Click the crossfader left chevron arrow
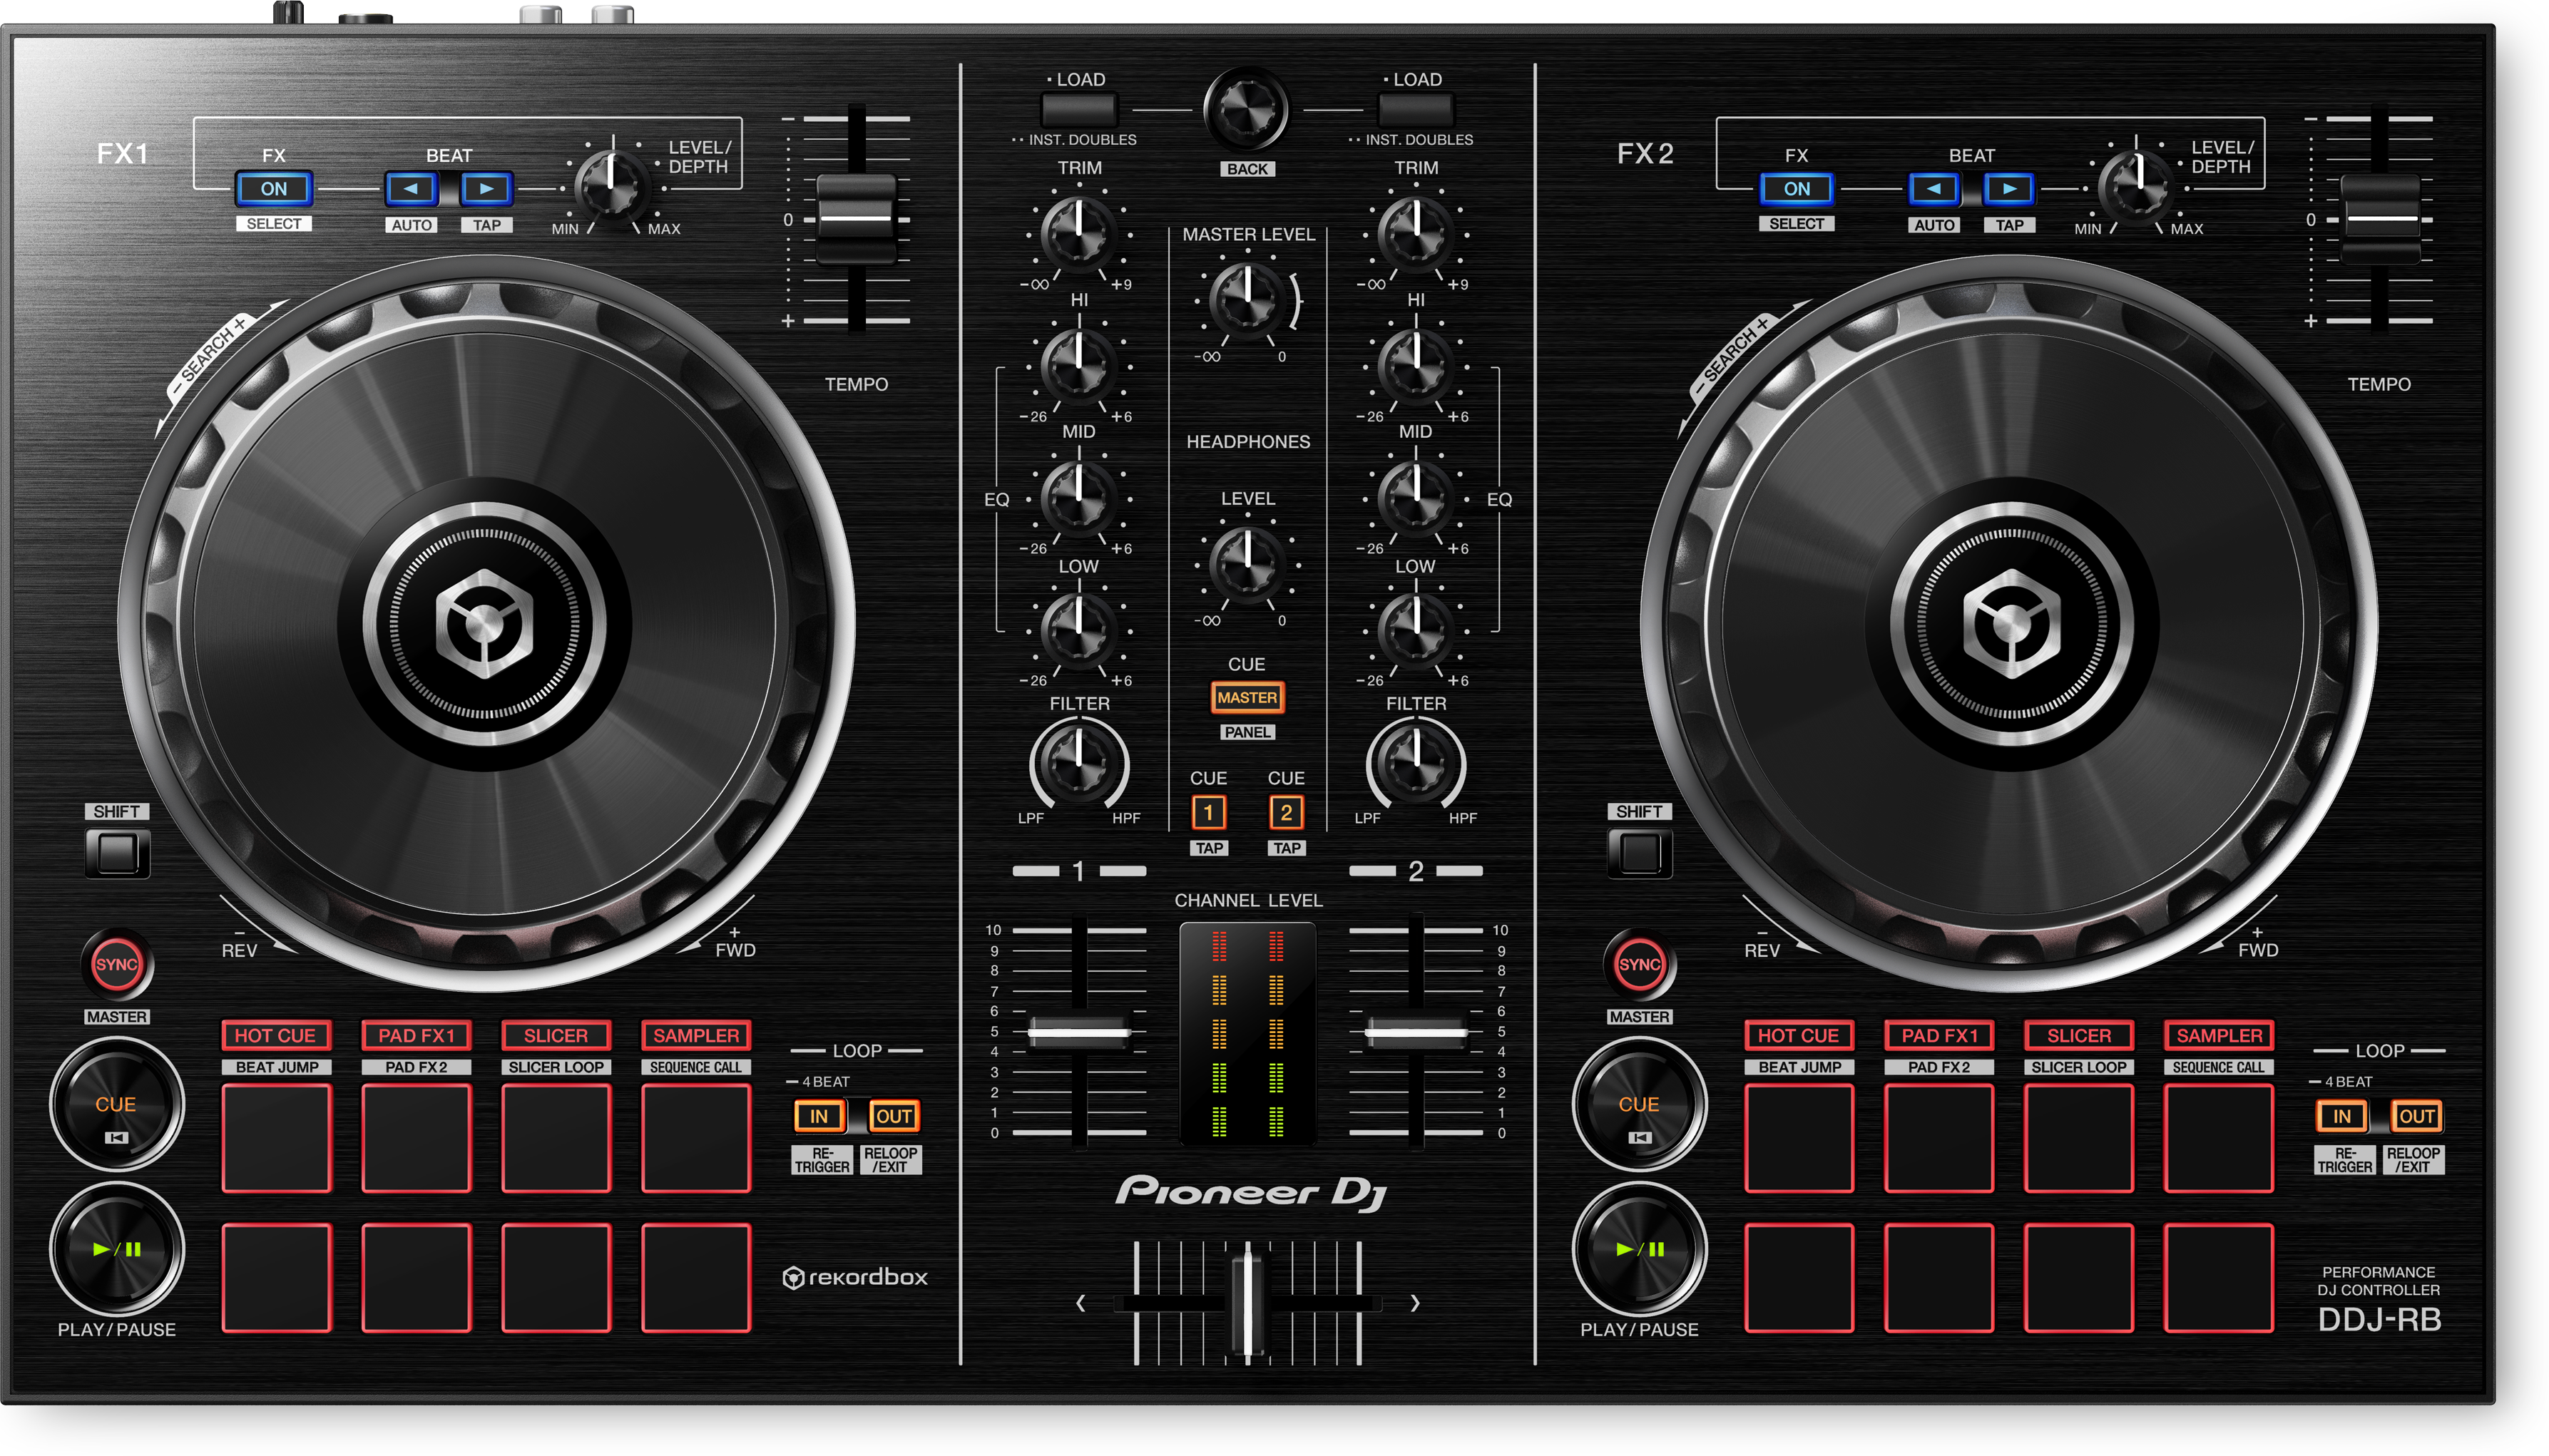Screen dimensions: 2549x1456 [x=1080, y=1303]
